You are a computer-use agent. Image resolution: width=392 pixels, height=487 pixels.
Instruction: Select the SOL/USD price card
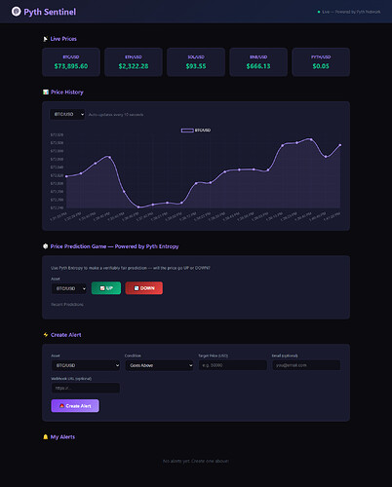point(196,62)
